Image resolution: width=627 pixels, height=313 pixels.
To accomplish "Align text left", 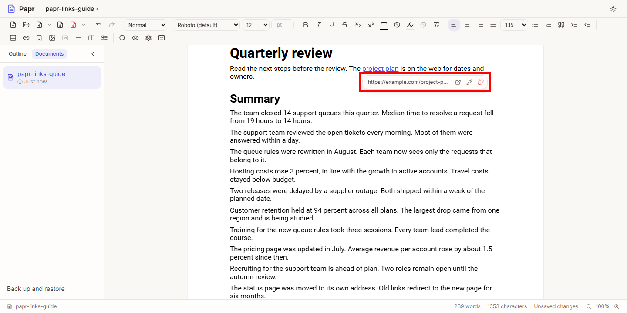I will click(x=454, y=25).
